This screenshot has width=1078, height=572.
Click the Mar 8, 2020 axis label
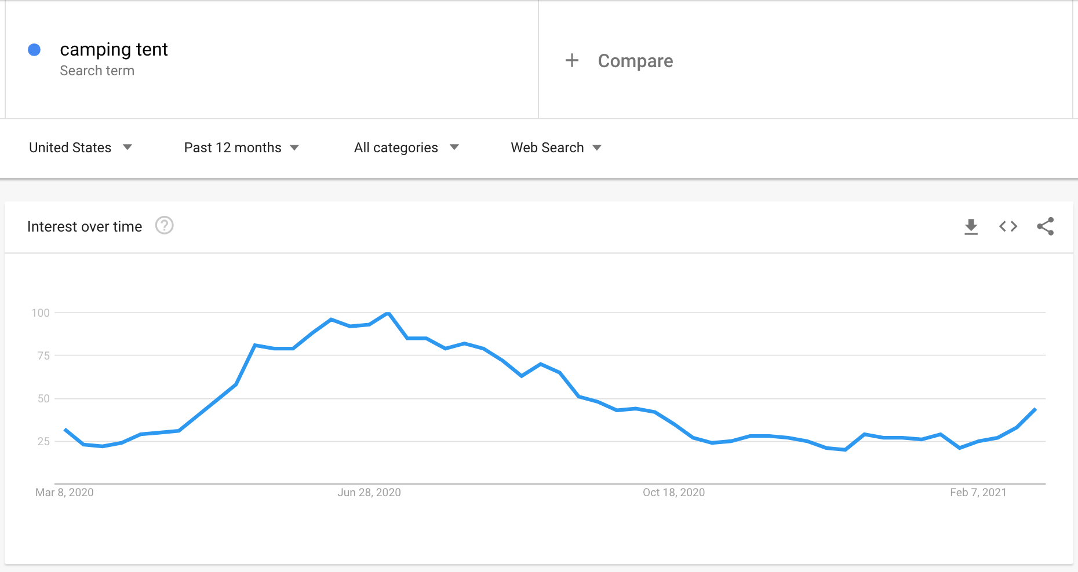pos(64,492)
